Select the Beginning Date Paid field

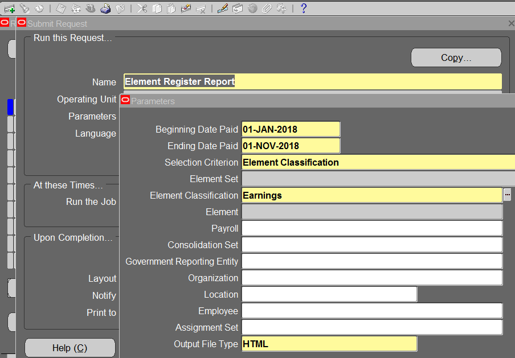point(291,129)
